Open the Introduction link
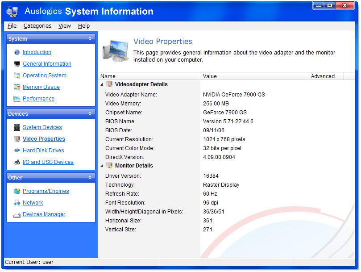Viewport: 361px width, 272px height. click(x=37, y=52)
